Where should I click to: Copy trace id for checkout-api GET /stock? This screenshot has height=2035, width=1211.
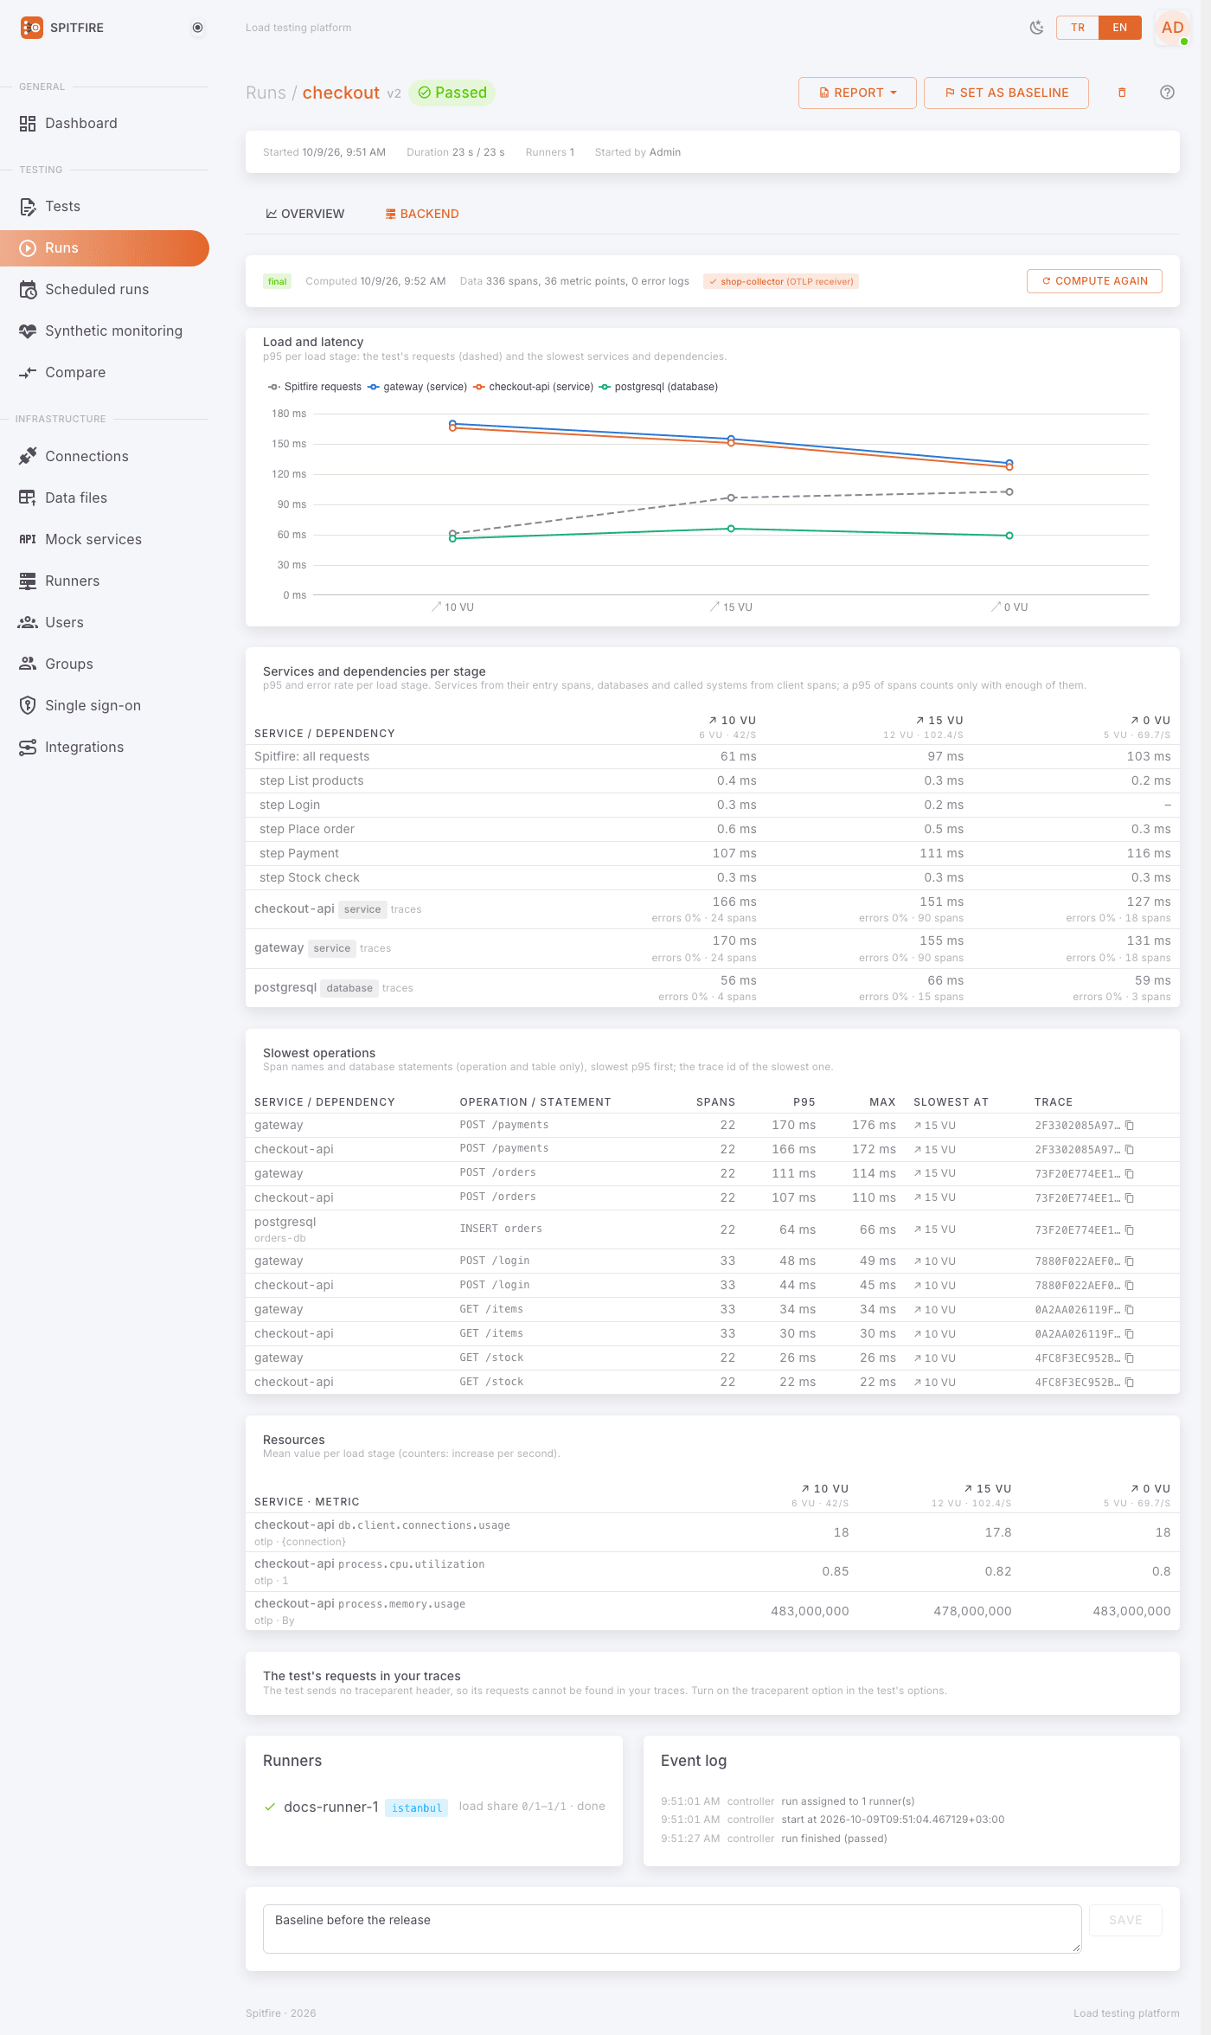[x=1130, y=1383]
